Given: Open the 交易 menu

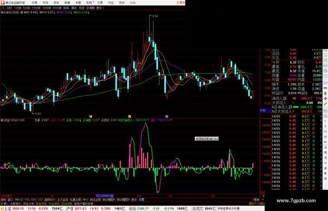Looking at the screenshot, I should (x=100, y=3).
